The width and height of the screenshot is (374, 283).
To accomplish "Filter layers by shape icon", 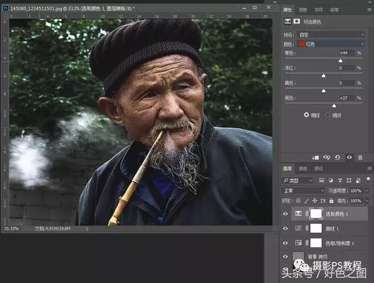I will [x=349, y=180].
